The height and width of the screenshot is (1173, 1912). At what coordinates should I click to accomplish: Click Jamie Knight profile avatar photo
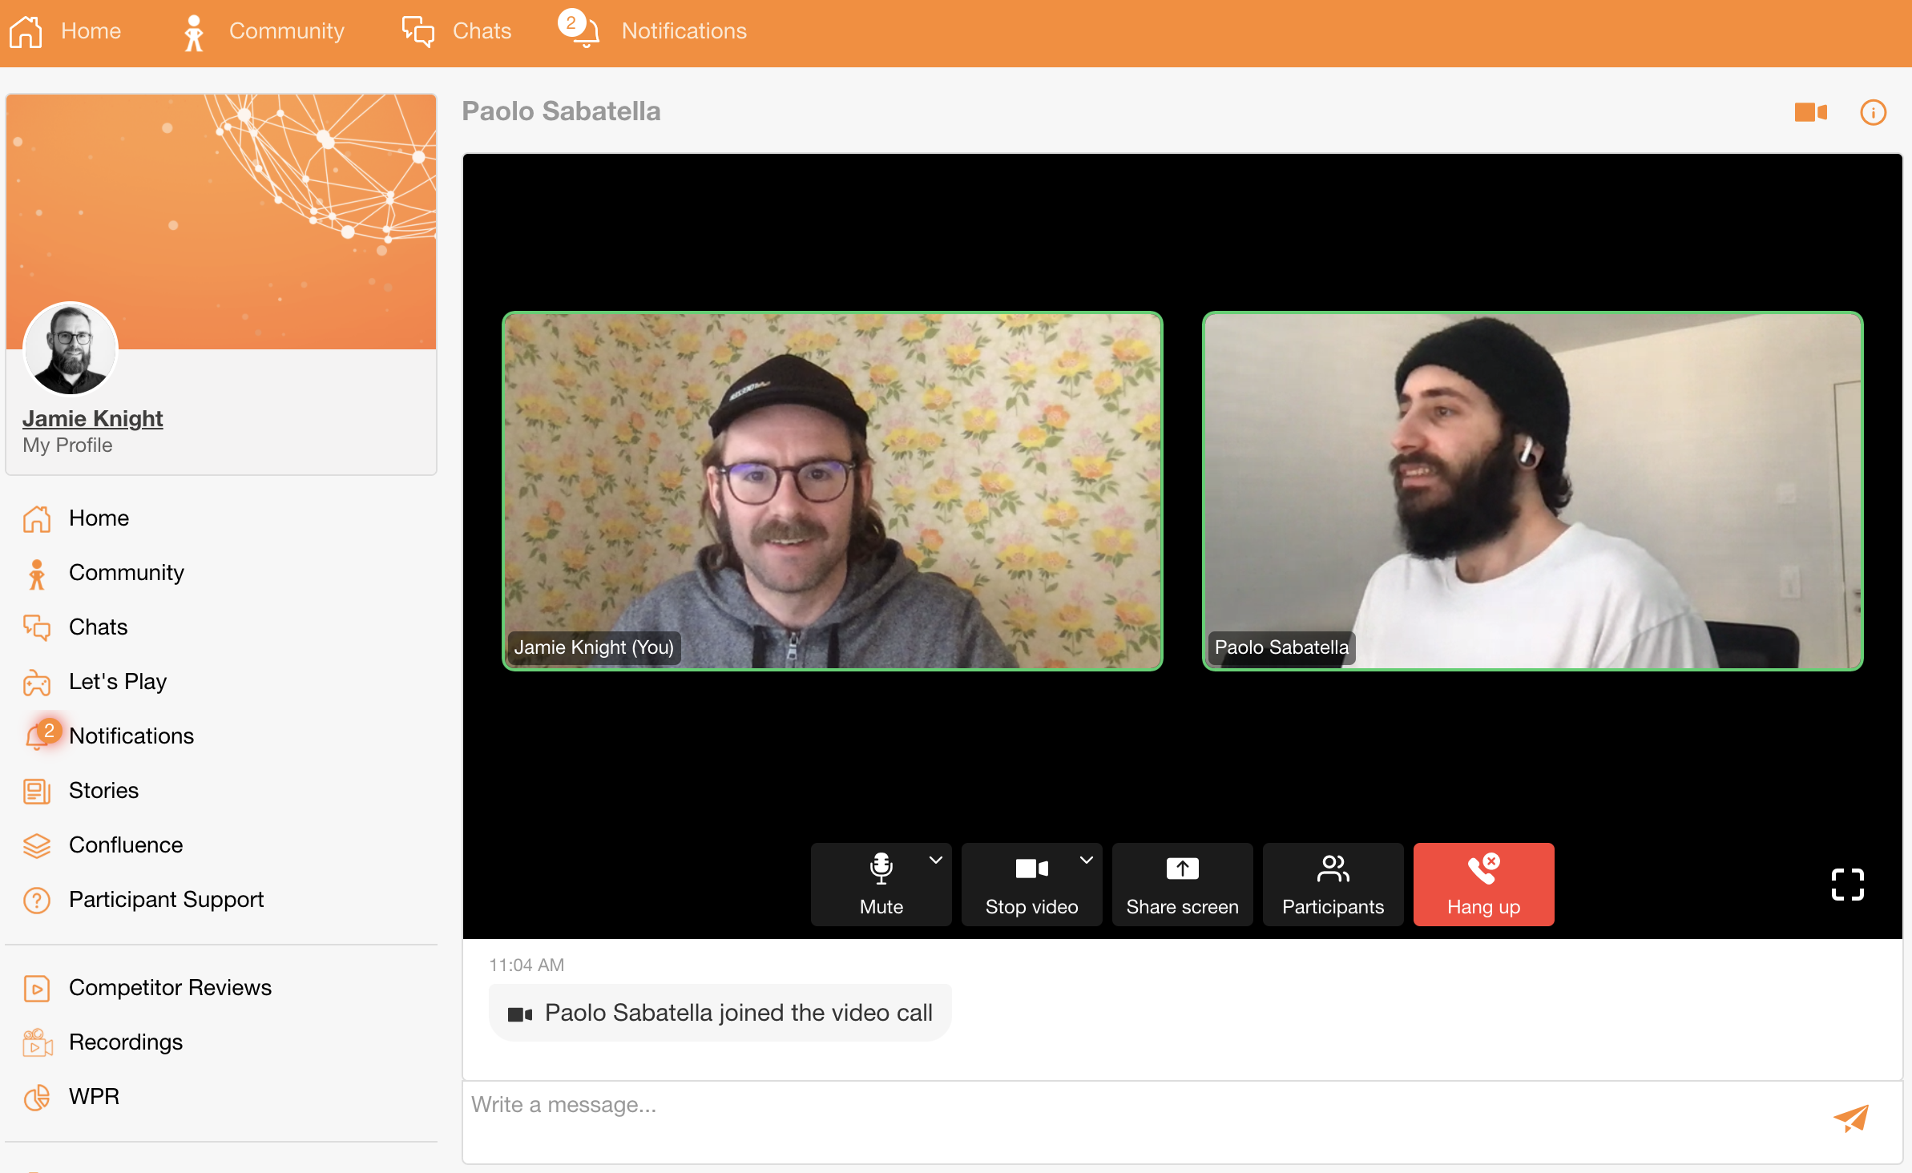pyautogui.click(x=71, y=349)
